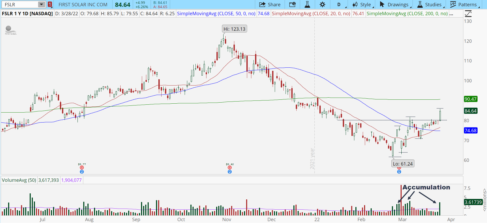Click the green 84.64 price axis tag
The image size is (487, 223).
[x=470, y=111]
